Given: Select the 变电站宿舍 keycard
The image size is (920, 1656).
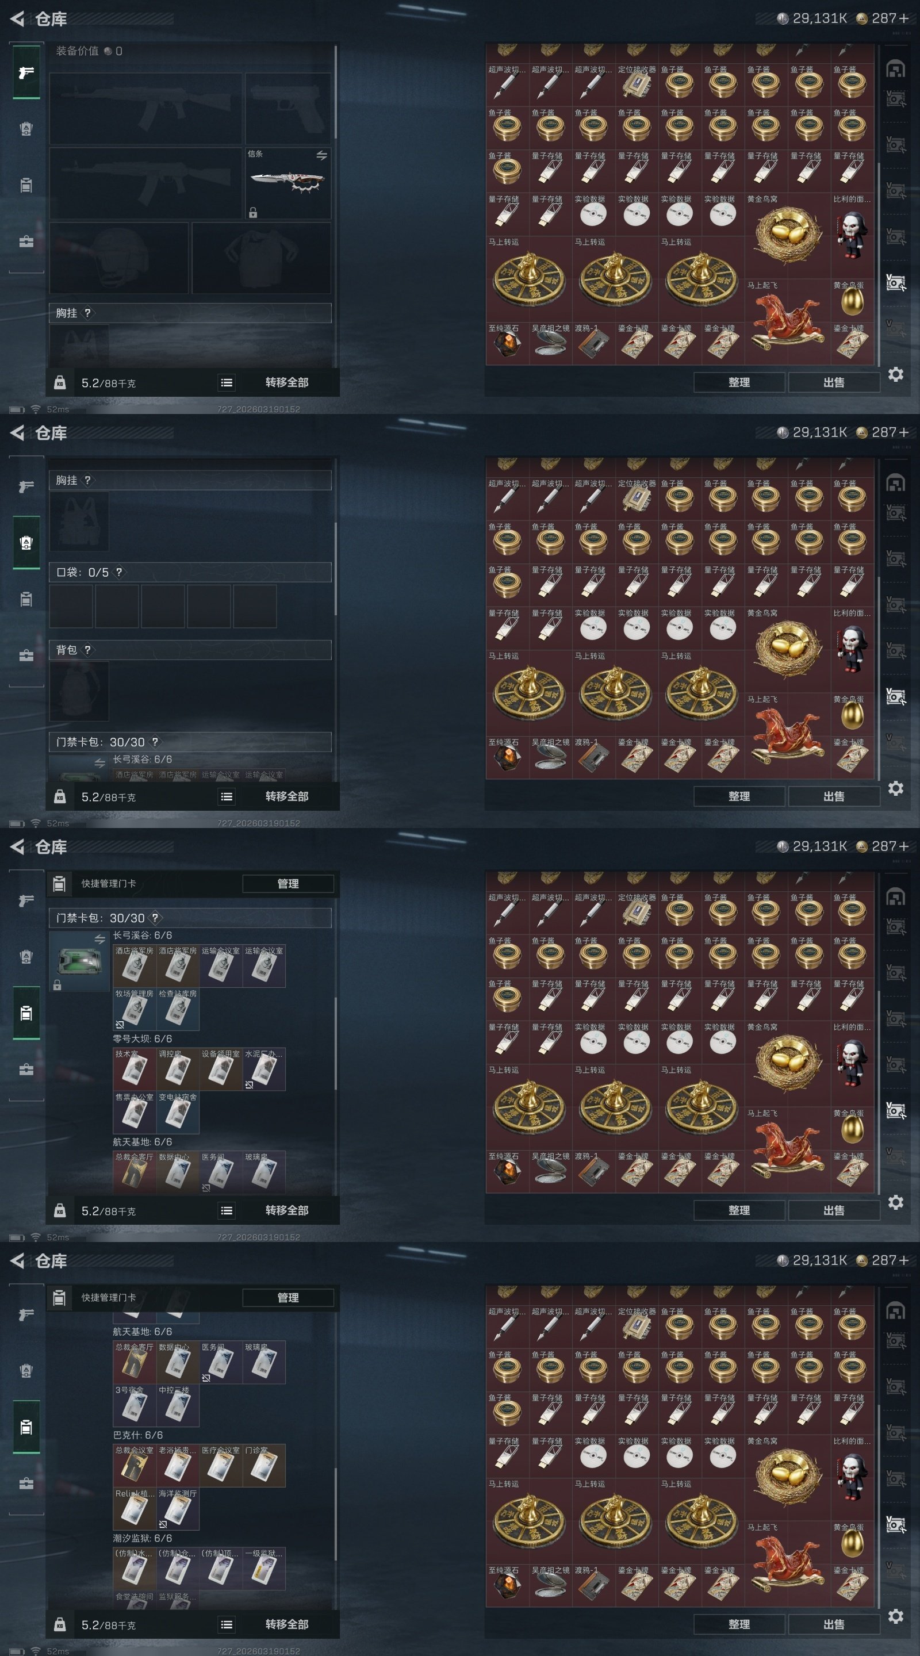Looking at the screenshot, I should 178,1112.
